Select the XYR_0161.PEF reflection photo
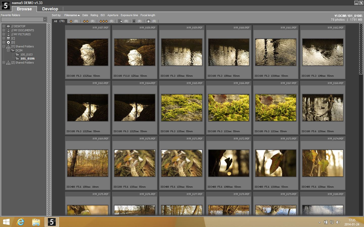This screenshot has height=227, width=364. 276,52
